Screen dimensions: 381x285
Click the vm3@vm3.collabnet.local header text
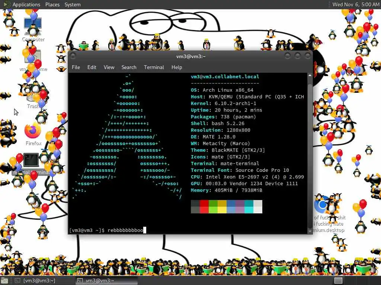(x=225, y=76)
